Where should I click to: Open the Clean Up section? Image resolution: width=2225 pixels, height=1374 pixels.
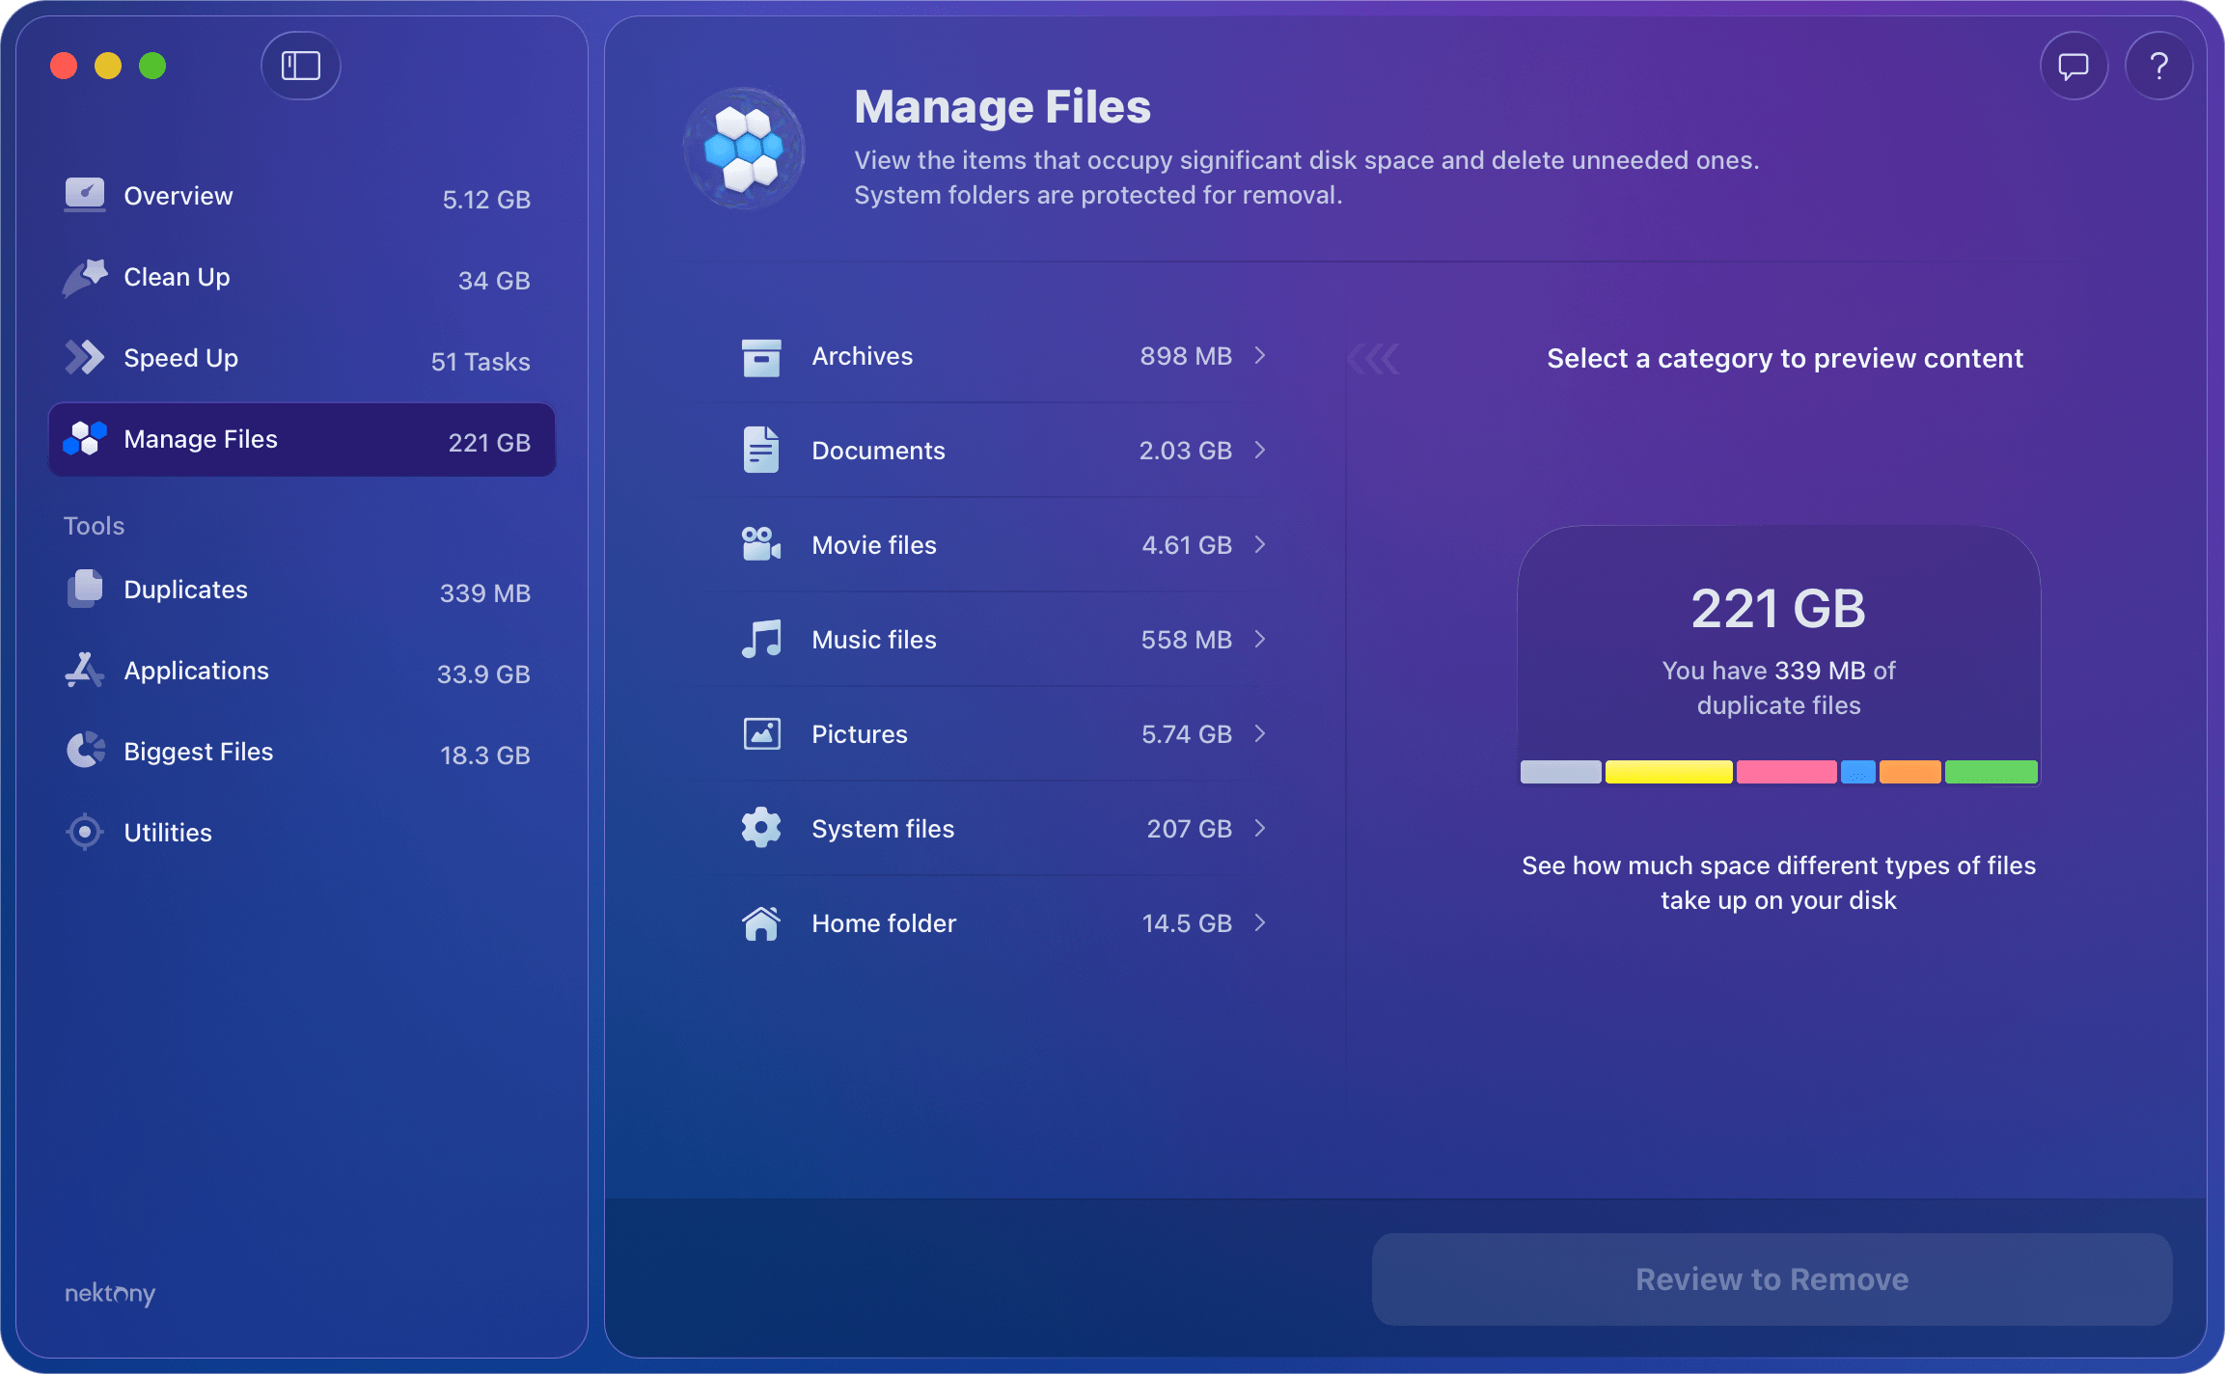click(x=177, y=277)
